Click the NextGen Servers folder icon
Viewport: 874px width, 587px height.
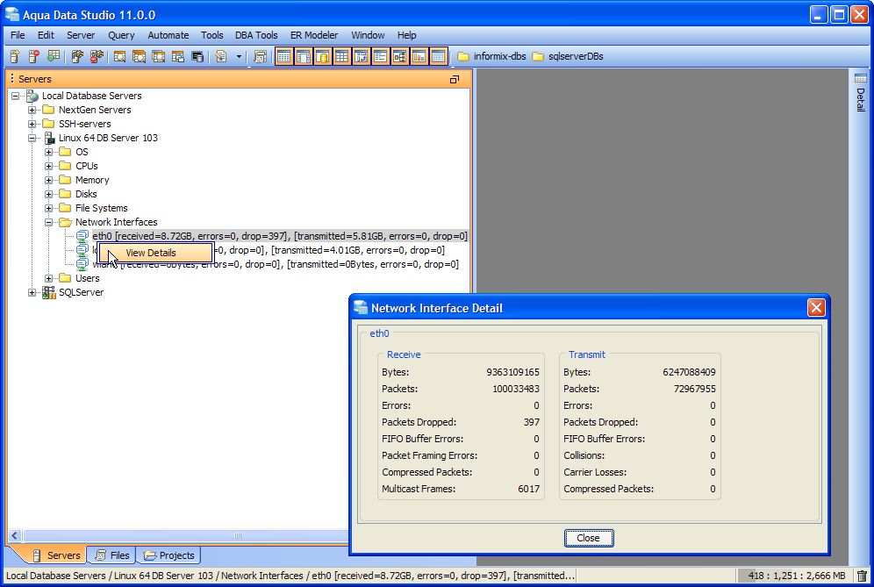pyautogui.click(x=49, y=110)
